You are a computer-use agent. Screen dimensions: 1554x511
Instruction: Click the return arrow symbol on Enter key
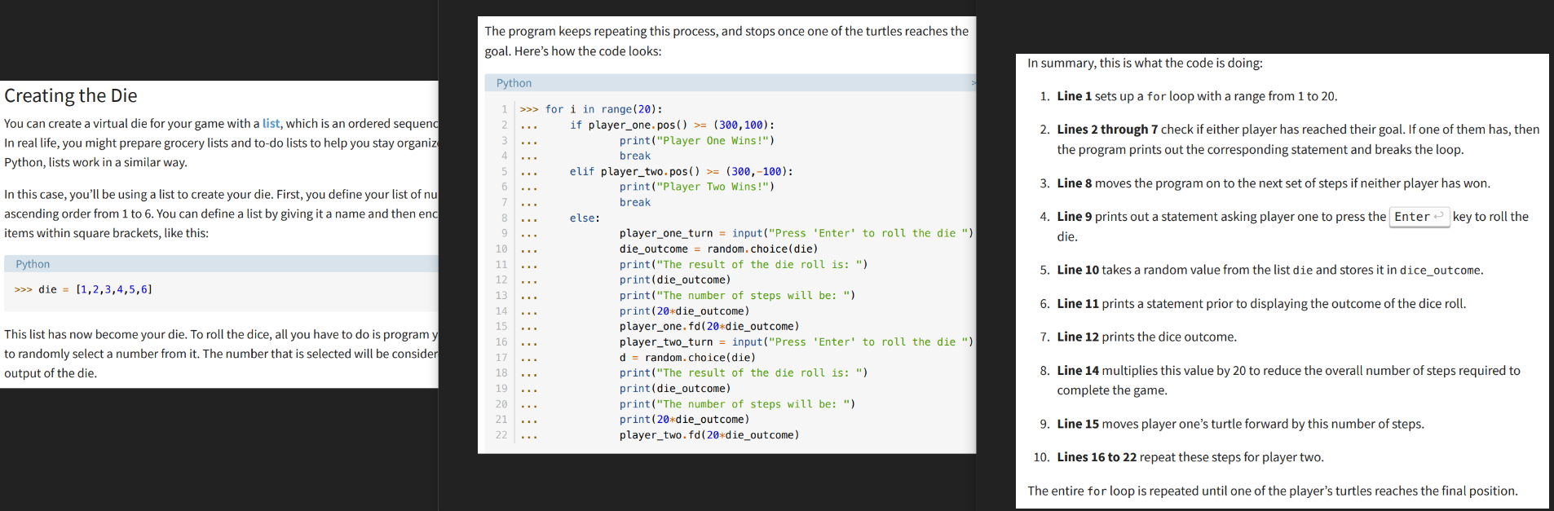click(x=1439, y=216)
